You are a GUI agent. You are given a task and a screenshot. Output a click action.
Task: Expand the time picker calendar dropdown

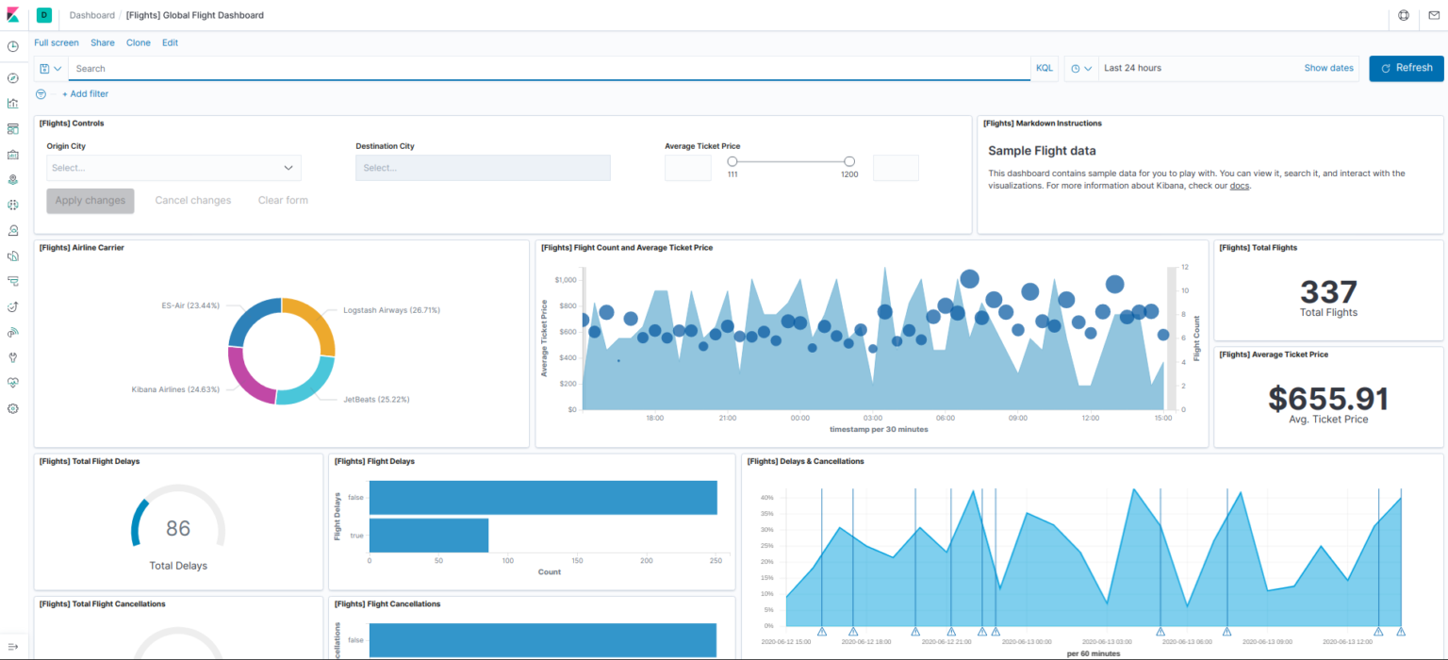click(1081, 67)
